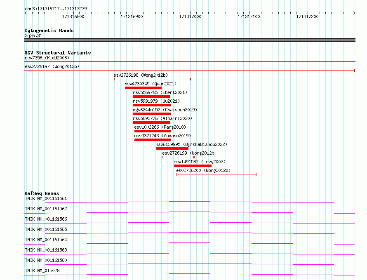Click the 3q26.31 band label
Image resolution: width=367 pixels, height=280 pixels.
pos(33,35)
